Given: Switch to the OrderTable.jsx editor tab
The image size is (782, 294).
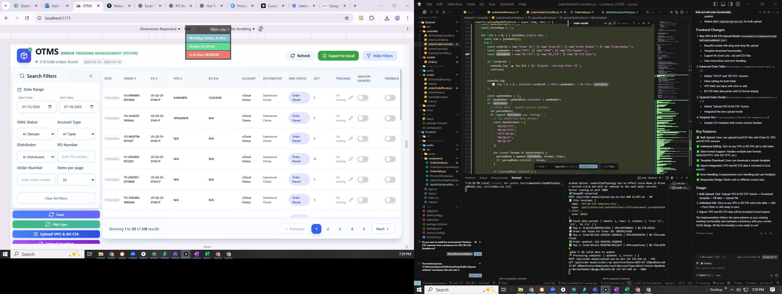Looking at the screenshot, I should coord(582,12).
